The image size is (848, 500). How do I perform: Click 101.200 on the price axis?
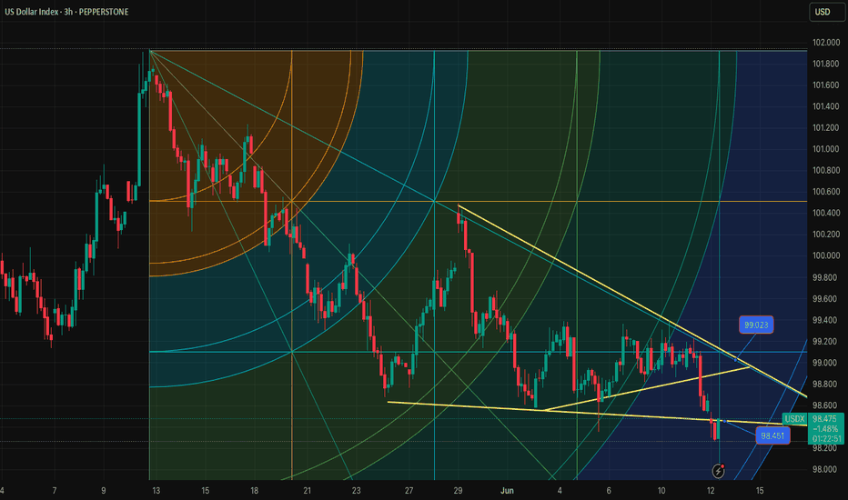pyautogui.click(x=826, y=127)
